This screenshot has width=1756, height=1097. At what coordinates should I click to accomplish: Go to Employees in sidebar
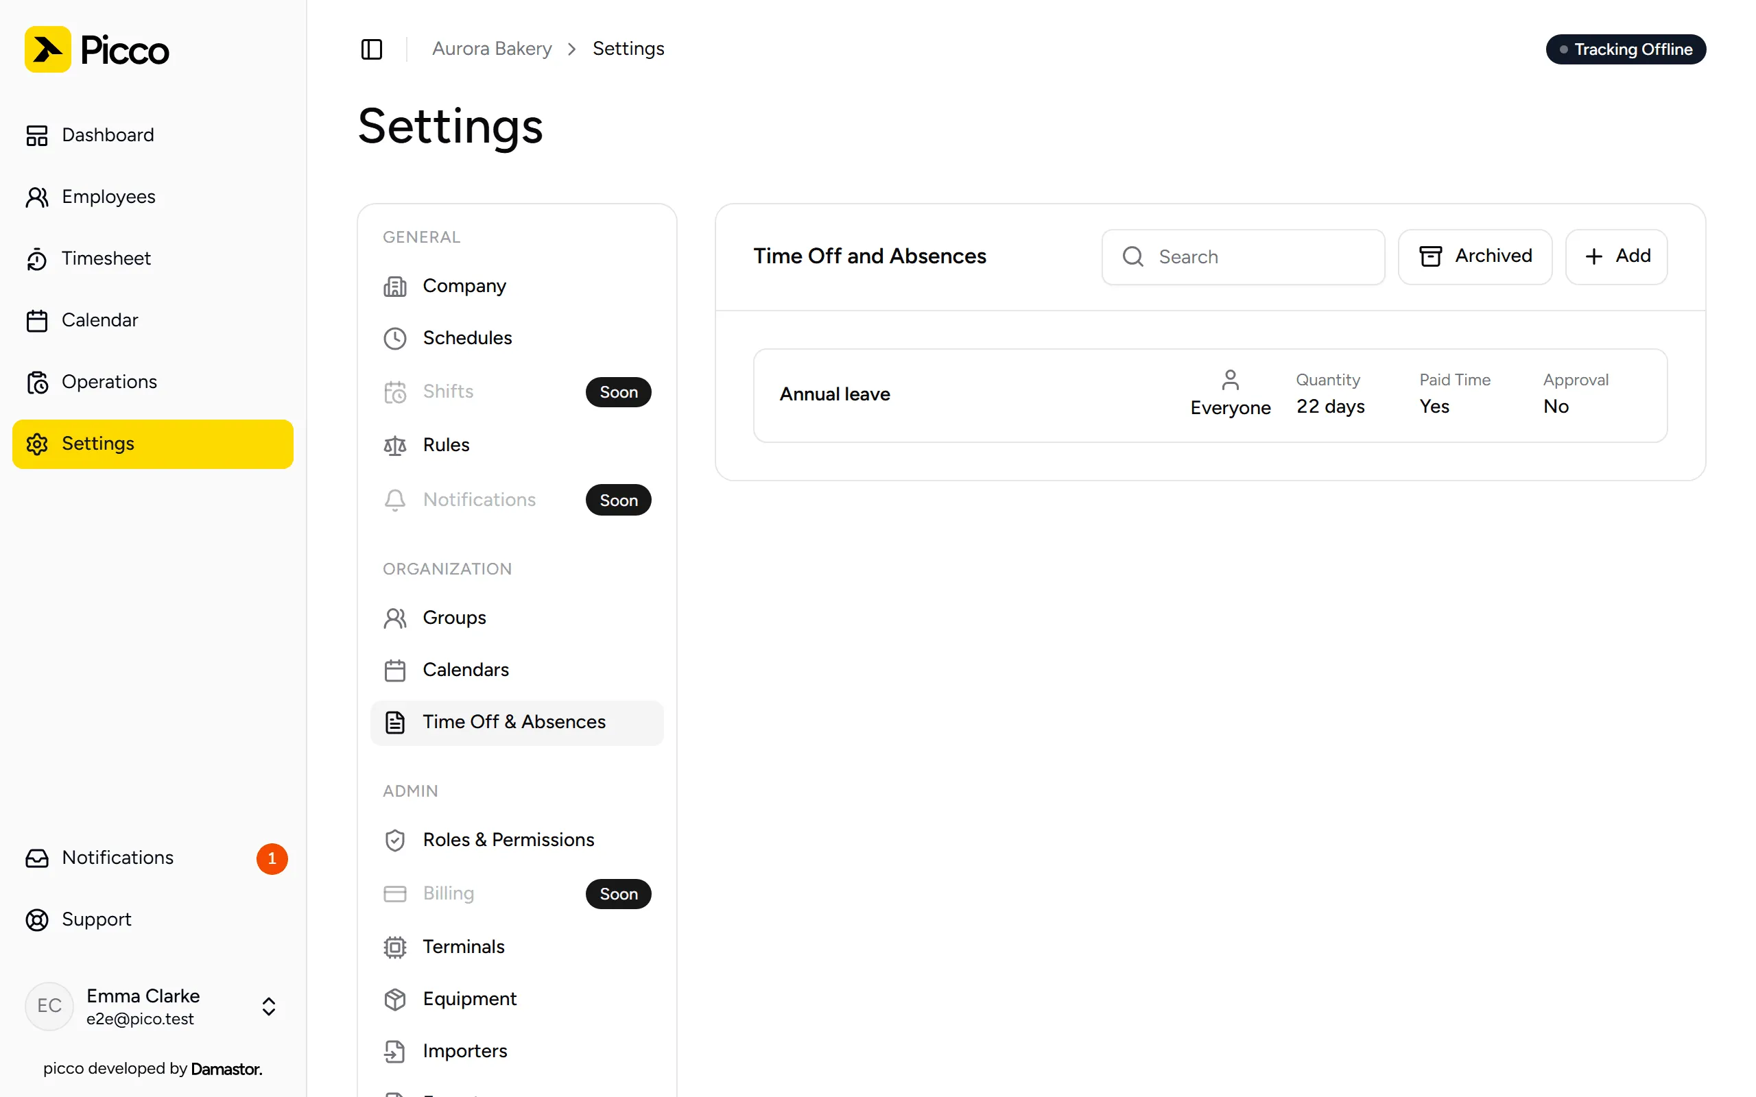[152, 197]
